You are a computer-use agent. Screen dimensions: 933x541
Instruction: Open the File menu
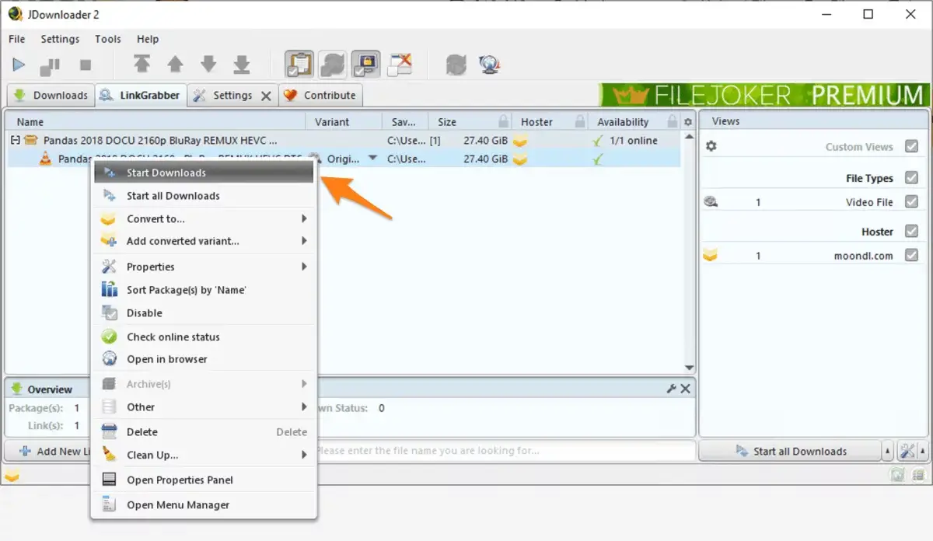17,39
